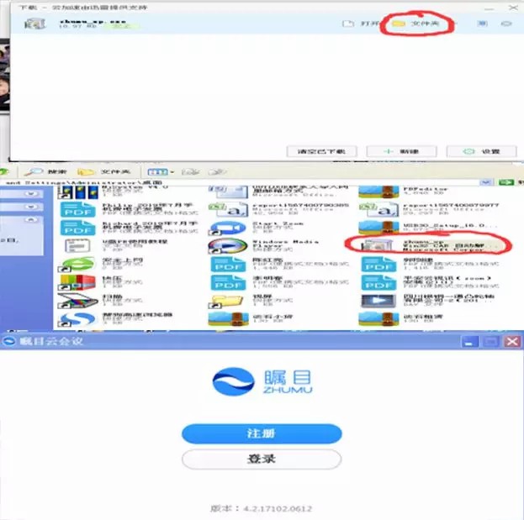The height and width of the screenshot is (520, 524).
Task: Select the green 安全上网 browser shortcut
Action: click(77, 264)
